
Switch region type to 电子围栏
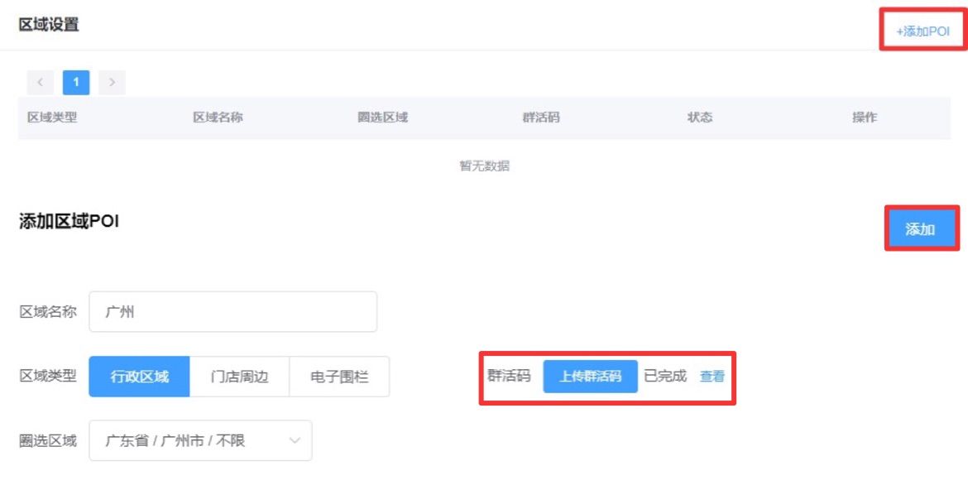pyautogui.click(x=339, y=377)
